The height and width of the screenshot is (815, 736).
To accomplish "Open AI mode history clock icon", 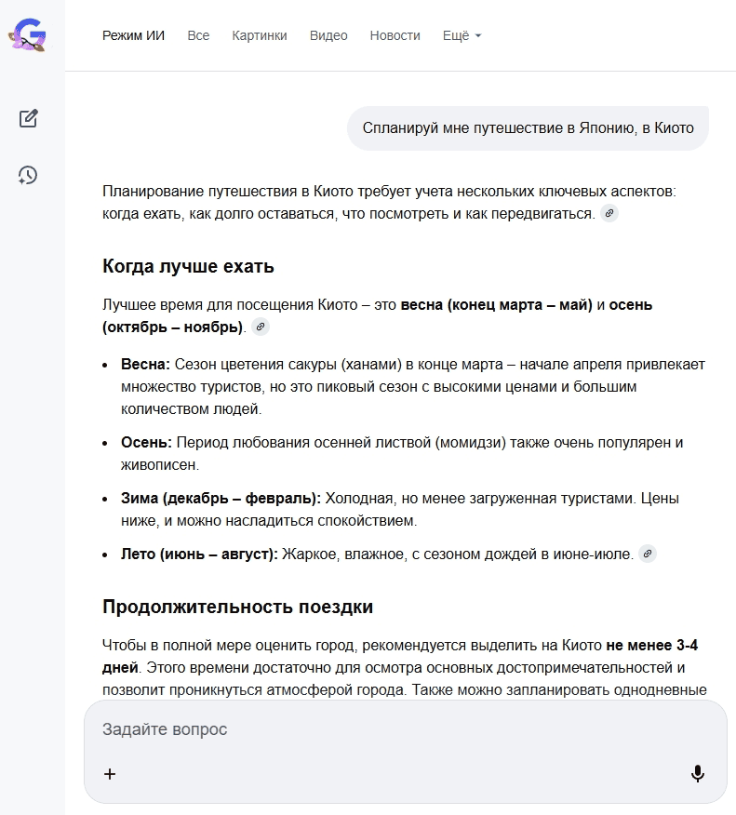I will coord(28,175).
